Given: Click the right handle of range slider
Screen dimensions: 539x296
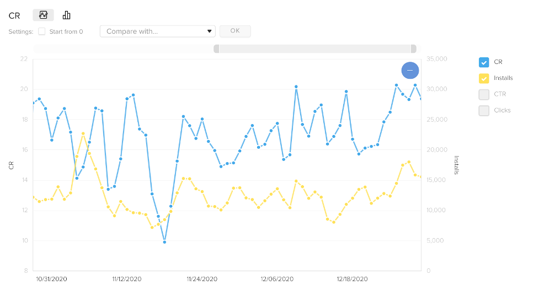Looking at the screenshot, I should [x=414, y=49].
